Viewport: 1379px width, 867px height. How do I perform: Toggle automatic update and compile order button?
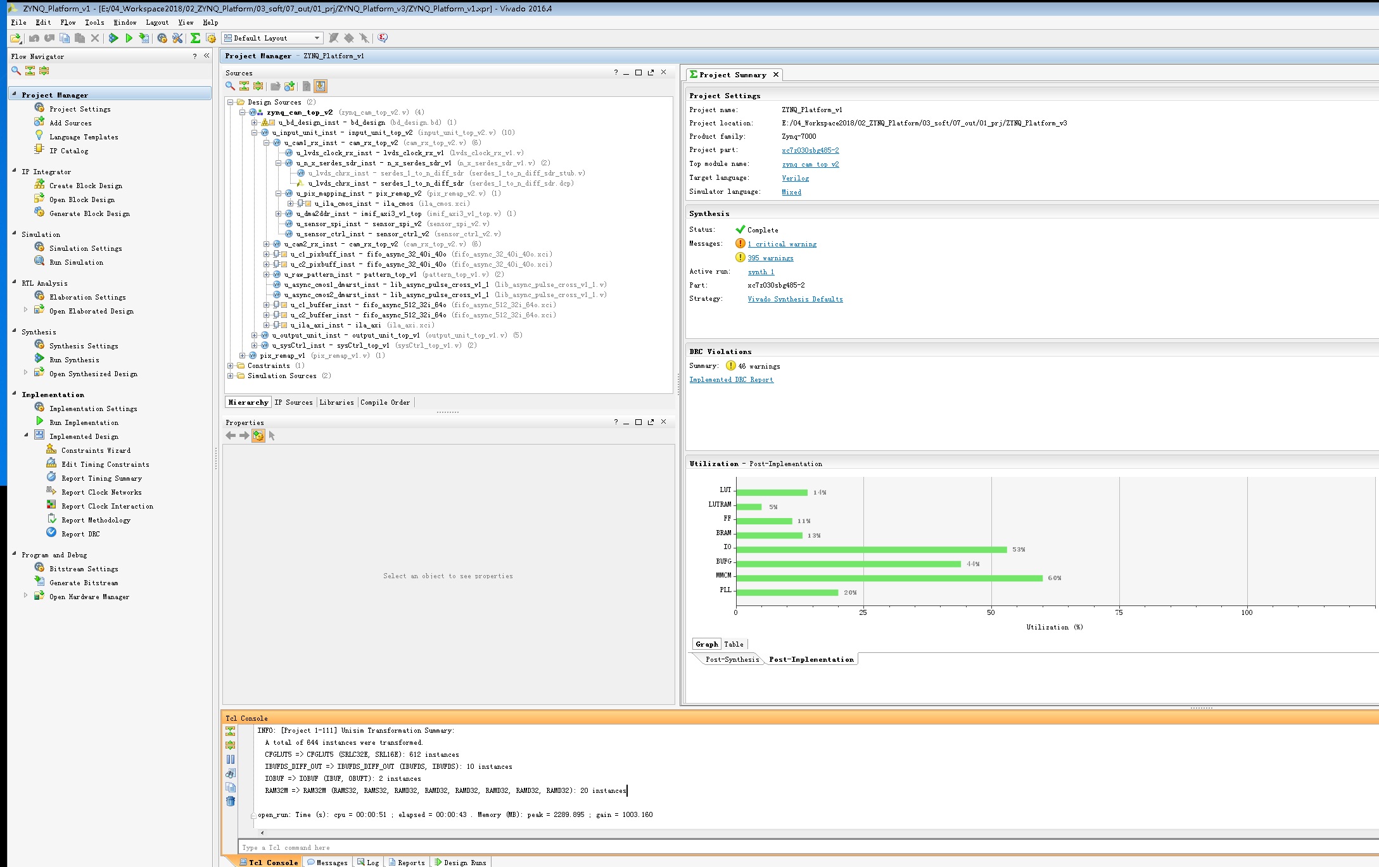[x=321, y=86]
